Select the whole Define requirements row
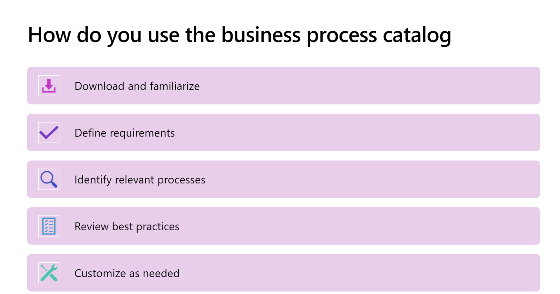This screenshot has height=294, width=560. [283, 132]
